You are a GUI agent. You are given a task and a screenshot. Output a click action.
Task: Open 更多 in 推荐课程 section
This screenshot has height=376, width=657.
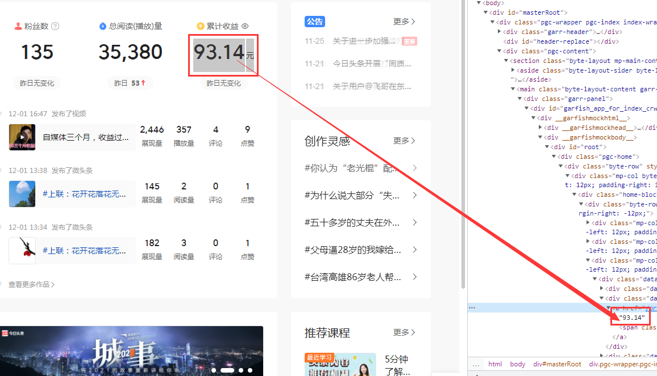pyautogui.click(x=404, y=332)
